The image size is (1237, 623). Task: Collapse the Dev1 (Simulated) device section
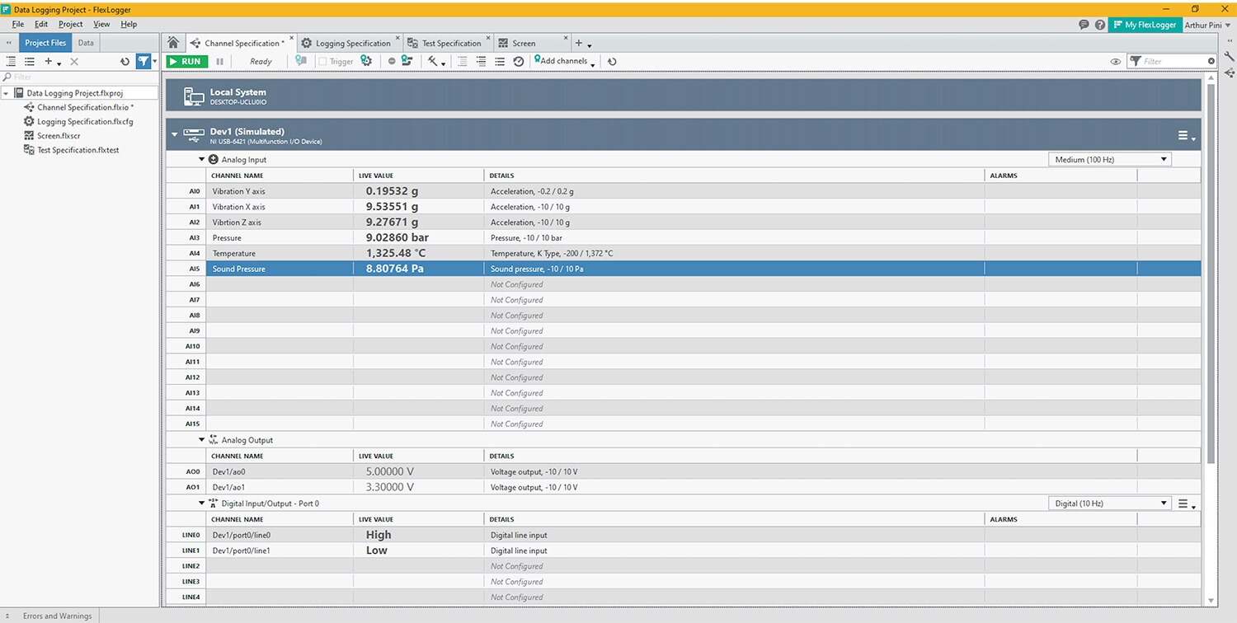point(175,134)
